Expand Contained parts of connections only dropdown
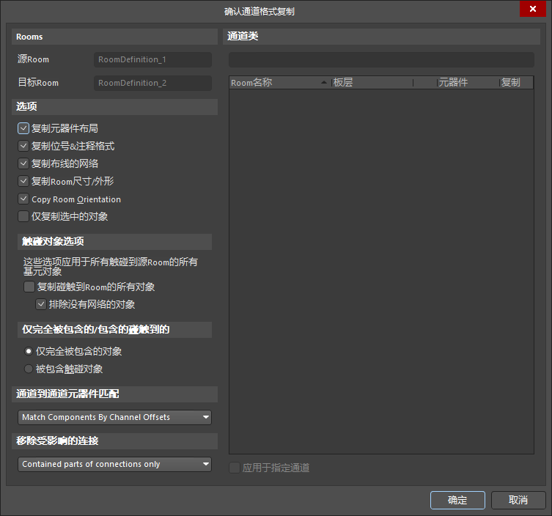The image size is (552, 516). coord(114,464)
